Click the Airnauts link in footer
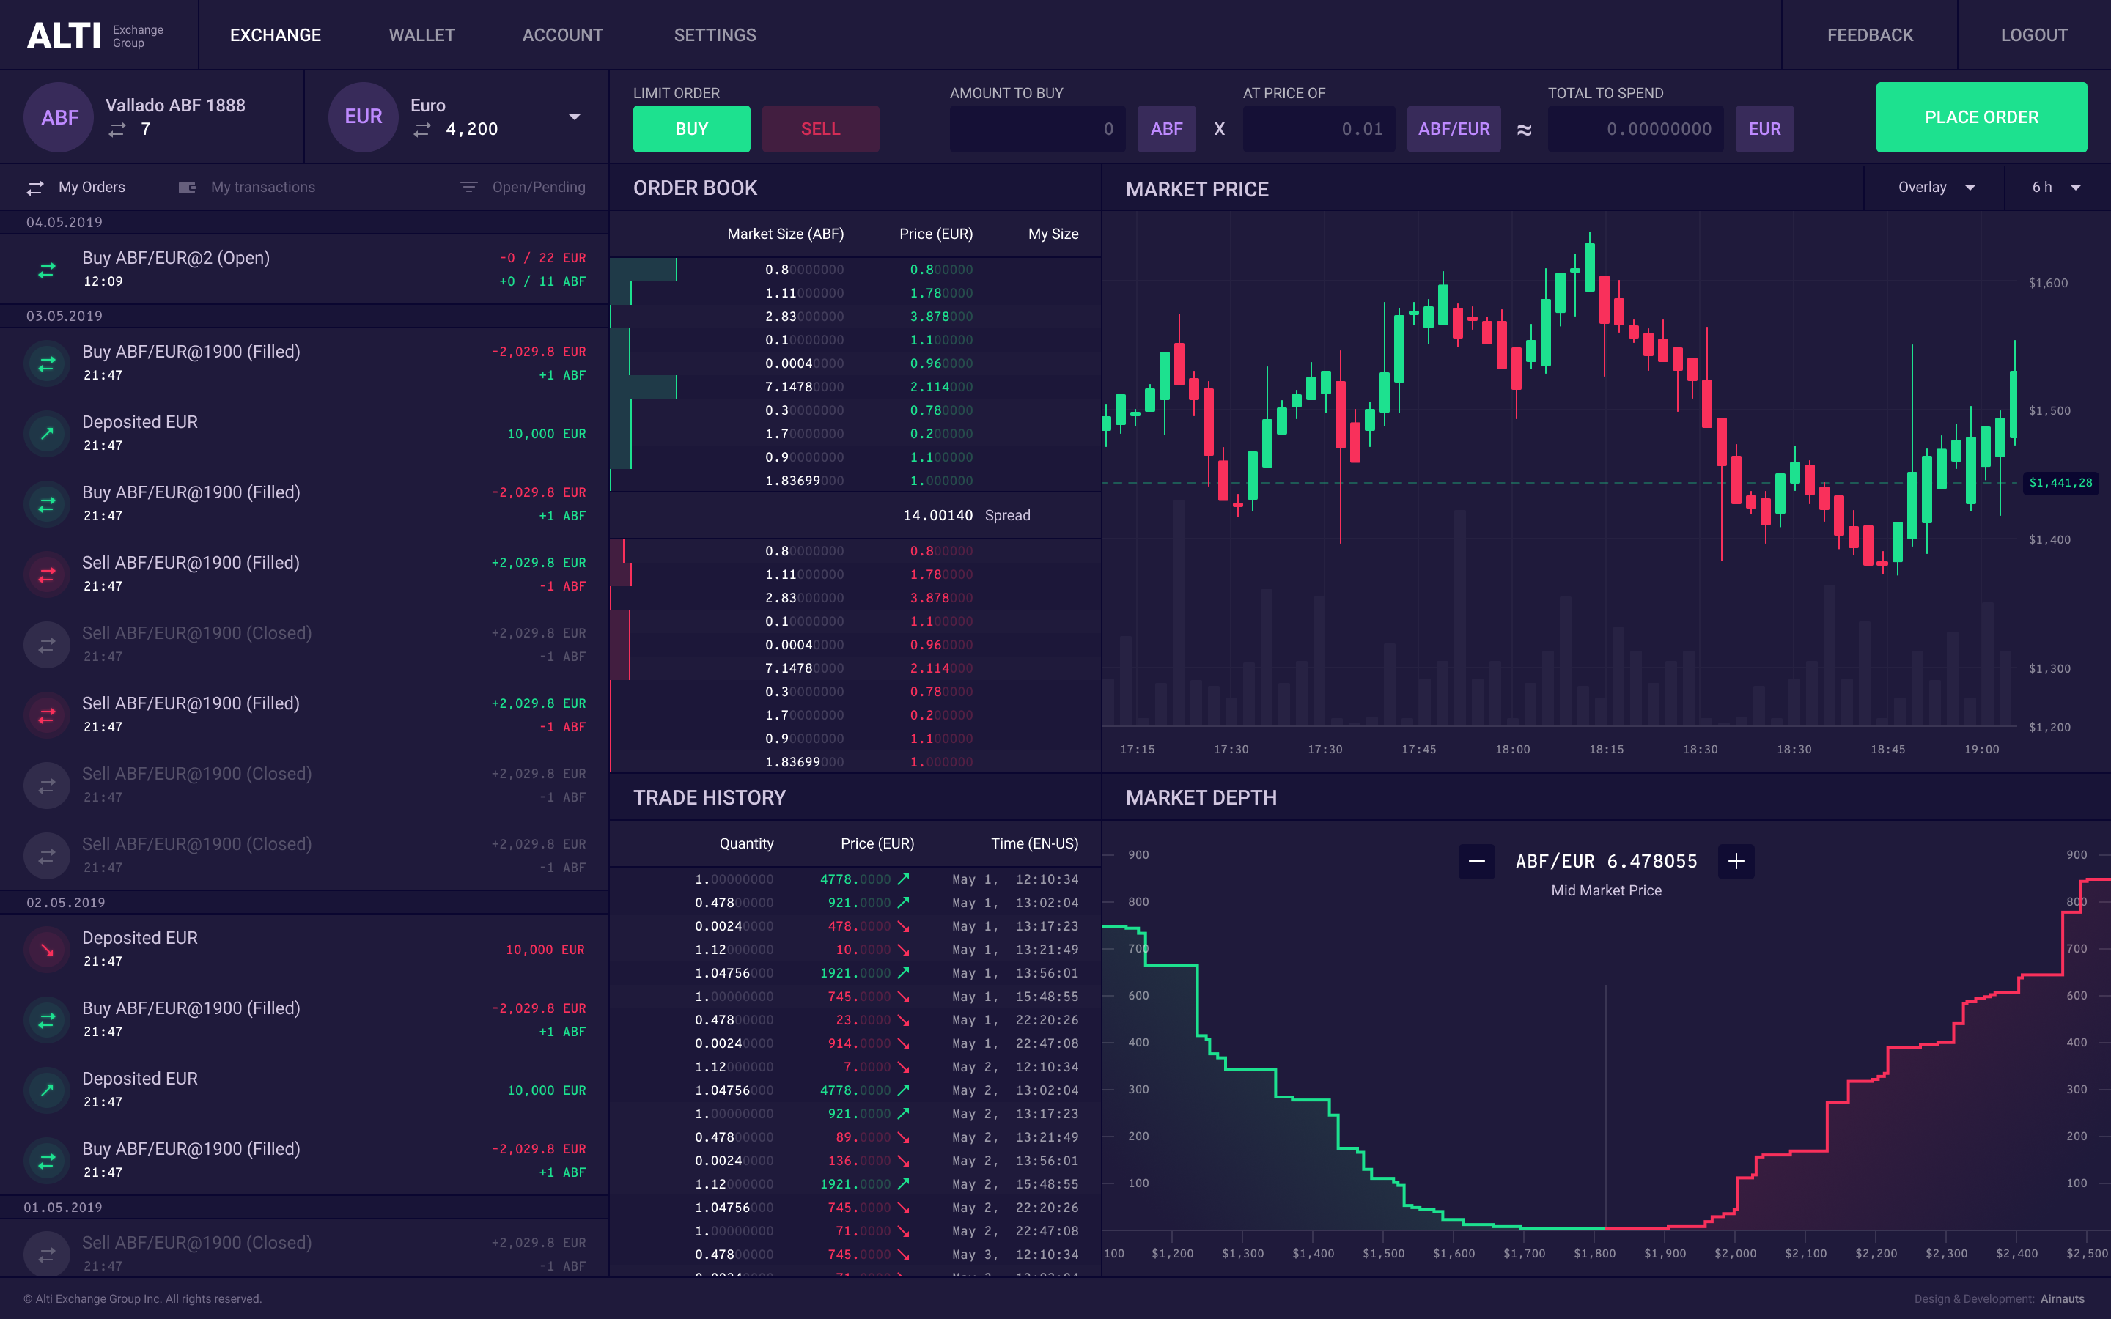 point(2062,1299)
